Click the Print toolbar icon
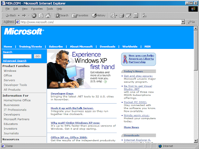Image resolution: width=199 pixels, height=149 pixels. [x=122, y=16]
